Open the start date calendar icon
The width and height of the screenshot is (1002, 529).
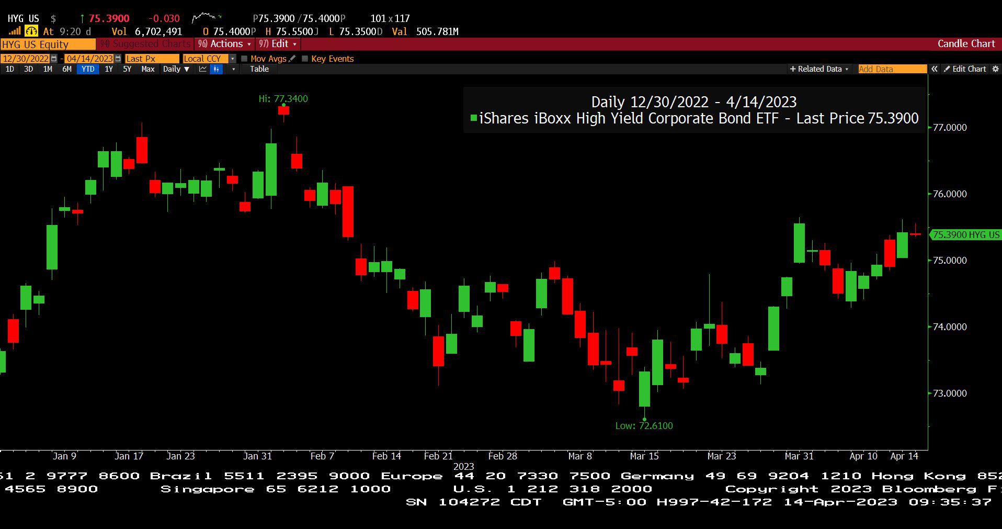[x=54, y=59]
